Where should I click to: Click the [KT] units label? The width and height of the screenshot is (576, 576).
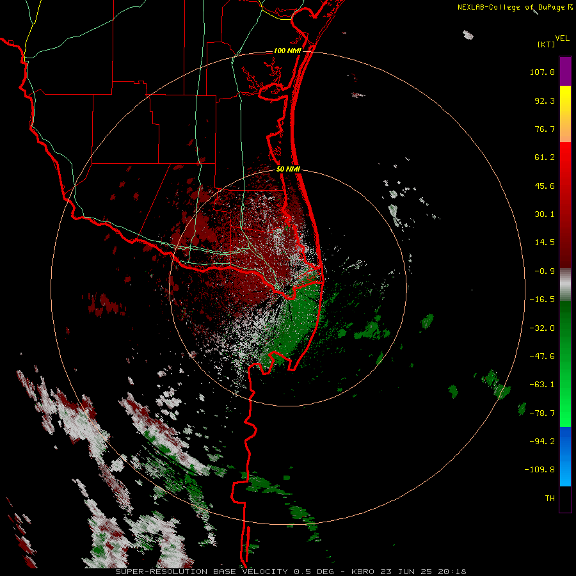(x=546, y=44)
